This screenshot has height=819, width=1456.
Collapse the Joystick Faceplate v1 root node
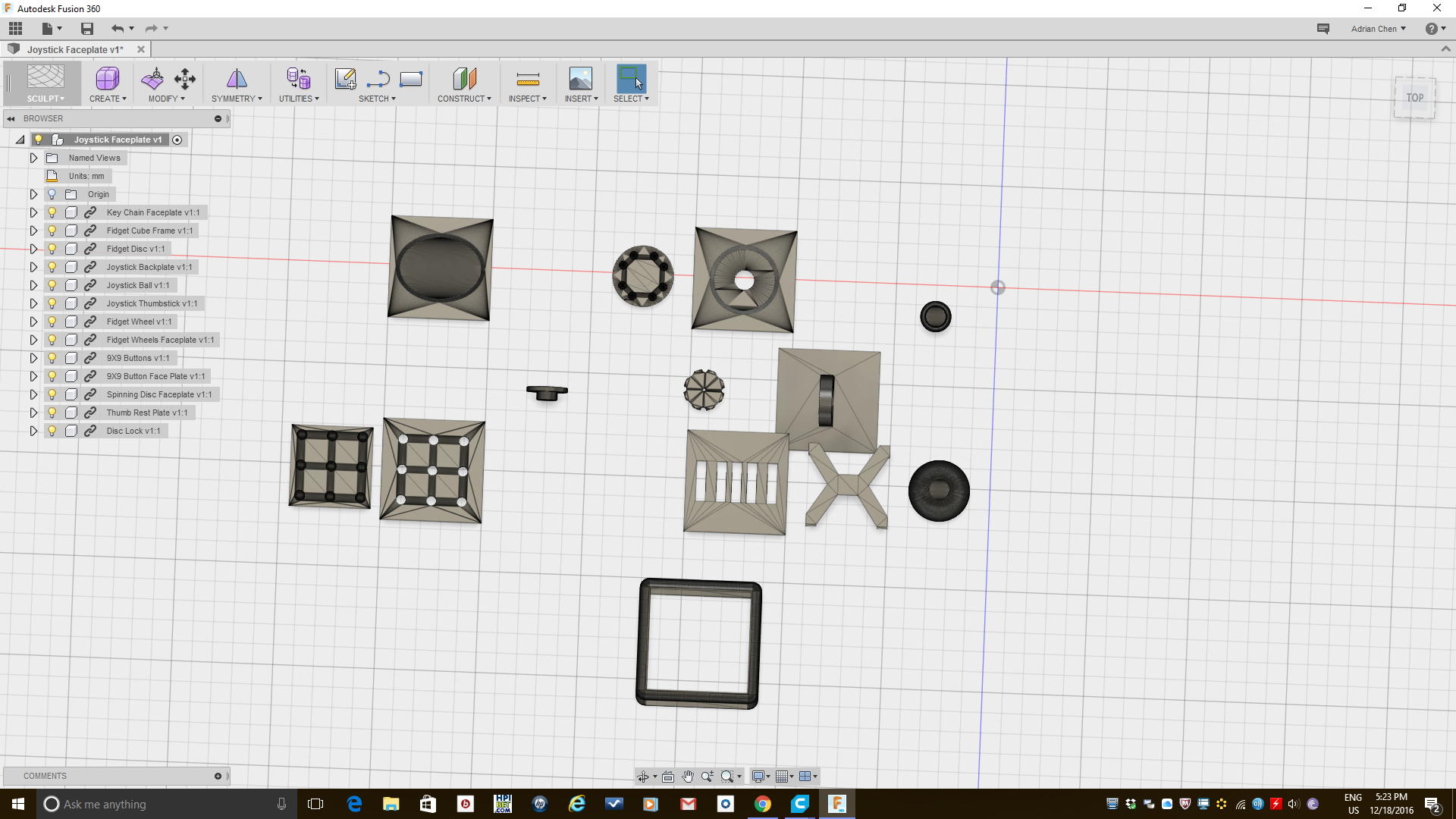20,140
